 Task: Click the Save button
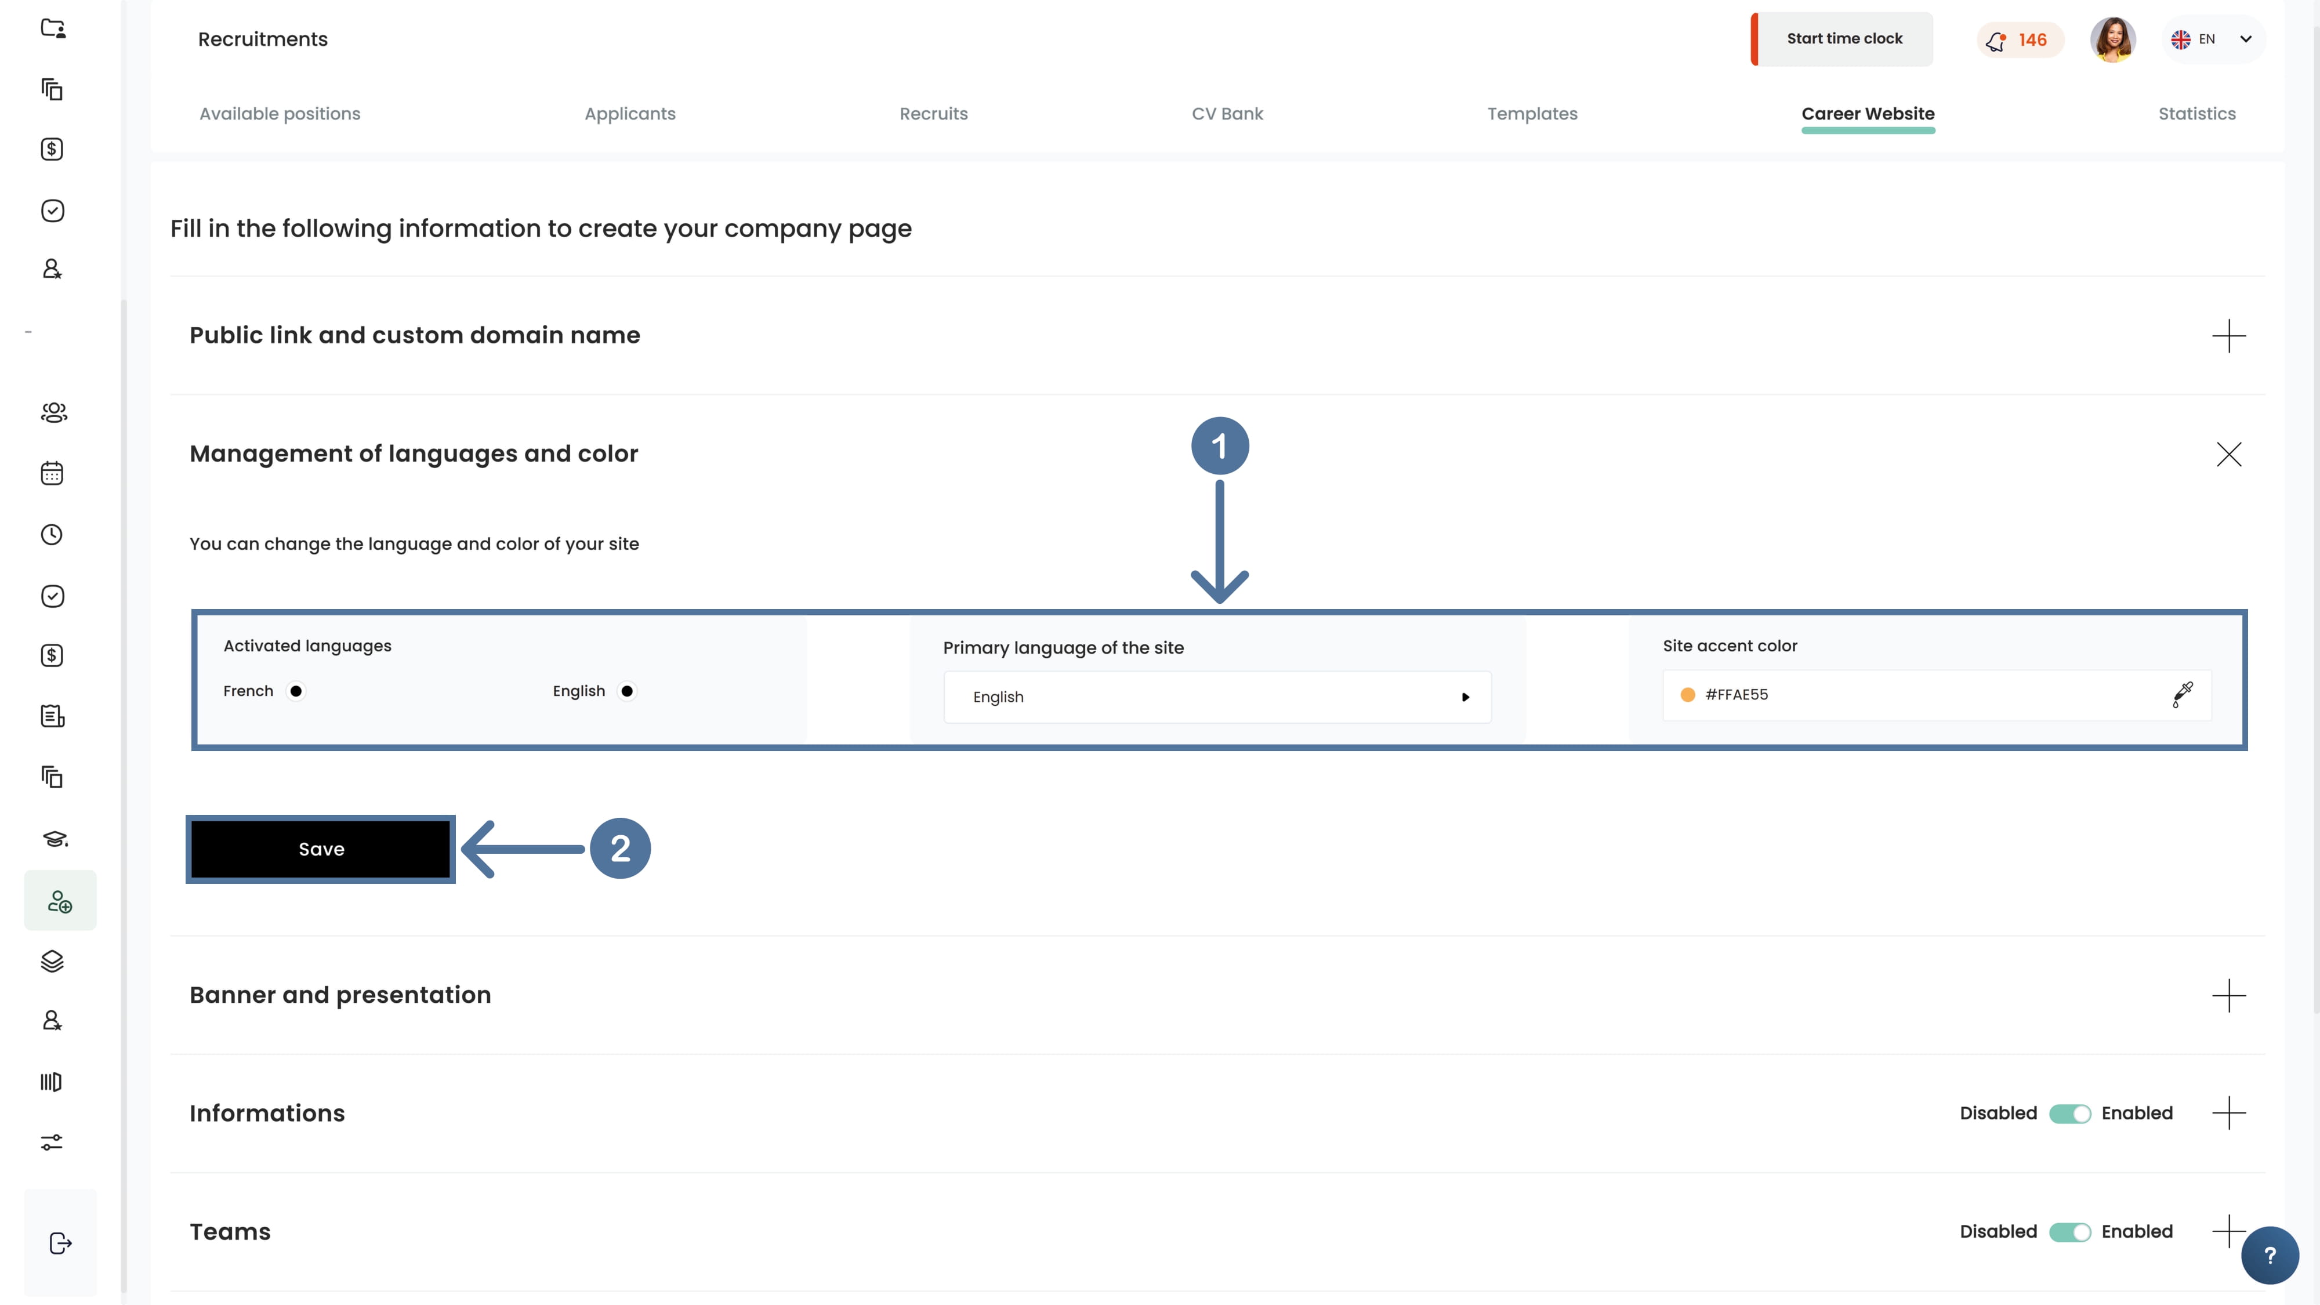click(x=321, y=849)
